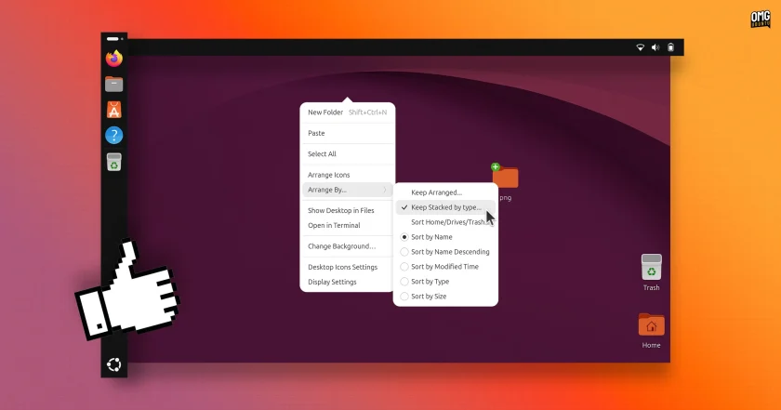This screenshot has width=781, height=410.
Task: Enable Keep Arranged... option
Action: [445, 192]
